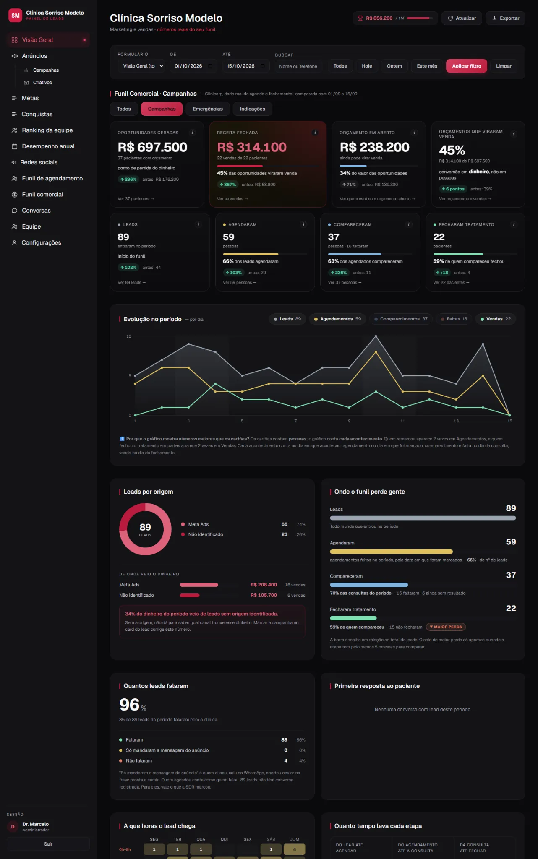Switch to the Indicações tab
Image resolution: width=538 pixels, height=859 pixels.
(253, 109)
